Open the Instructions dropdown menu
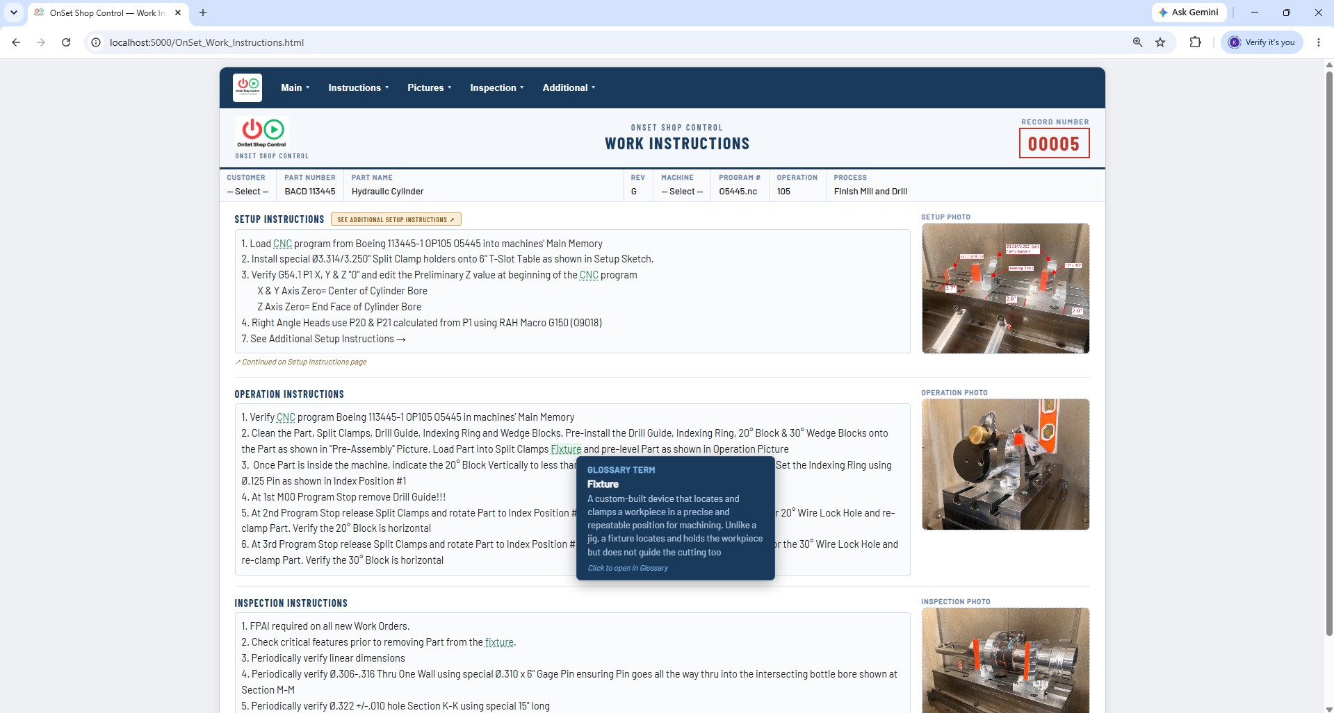This screenshot has height=713, width=1334. pos(359,87)
